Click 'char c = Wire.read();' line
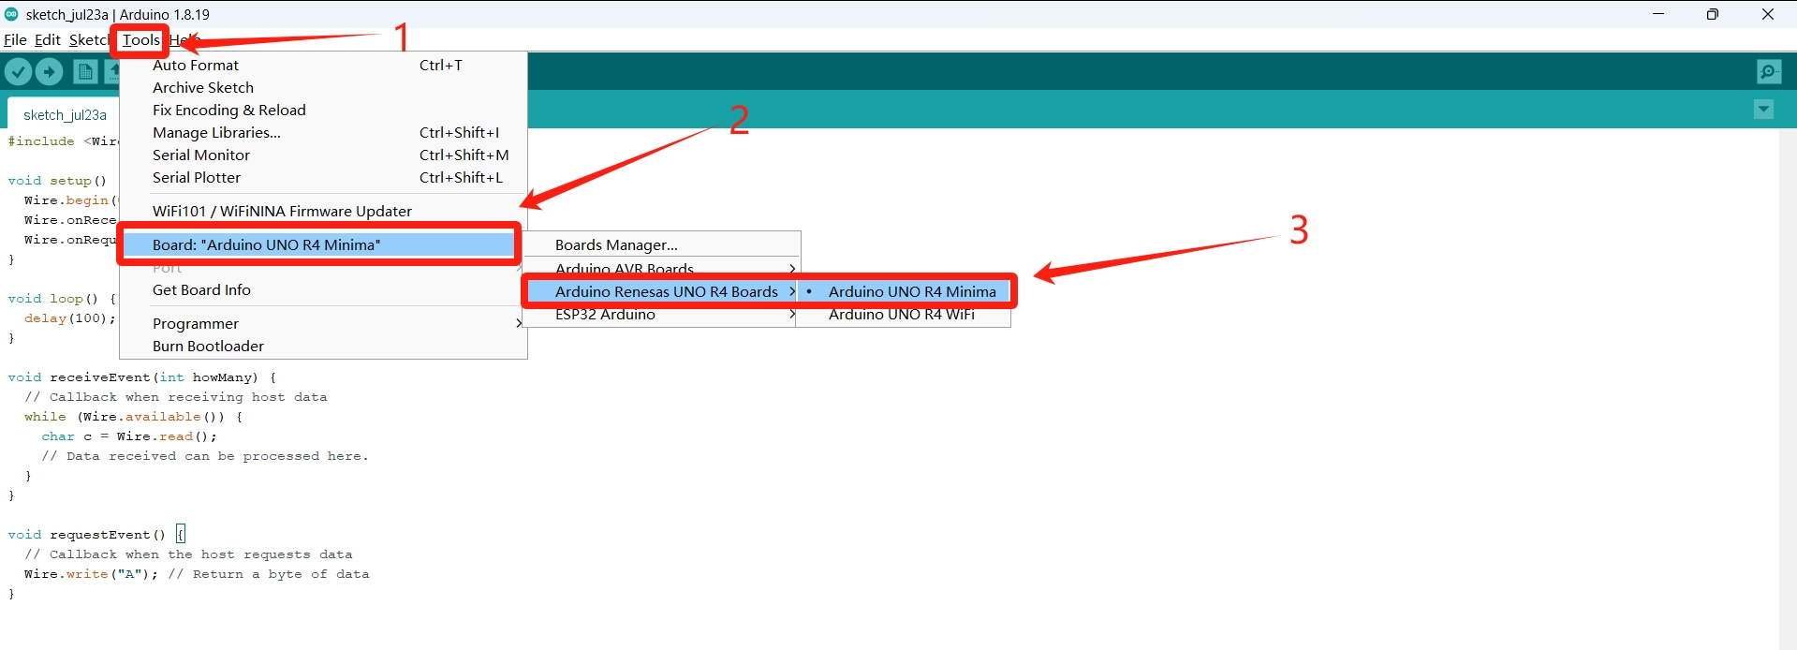The width and height of the screenshot is (1797, 650). coord(129,436)
